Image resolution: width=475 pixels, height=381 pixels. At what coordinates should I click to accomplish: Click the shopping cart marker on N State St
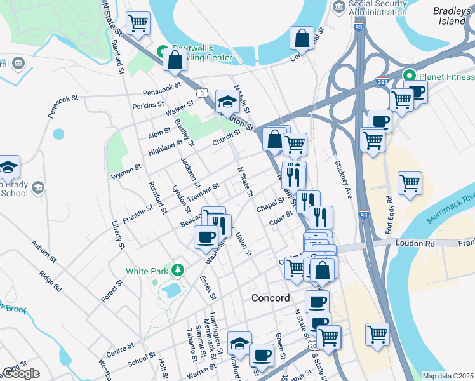tap(138, 24)
